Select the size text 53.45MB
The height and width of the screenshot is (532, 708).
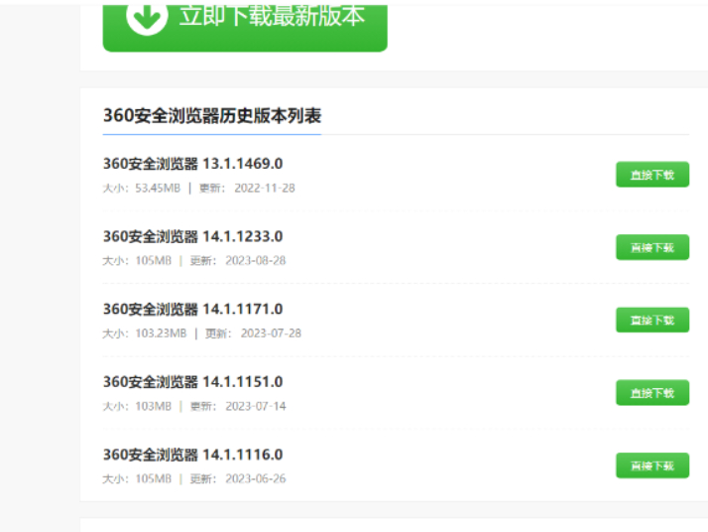(x=158, y=188)
